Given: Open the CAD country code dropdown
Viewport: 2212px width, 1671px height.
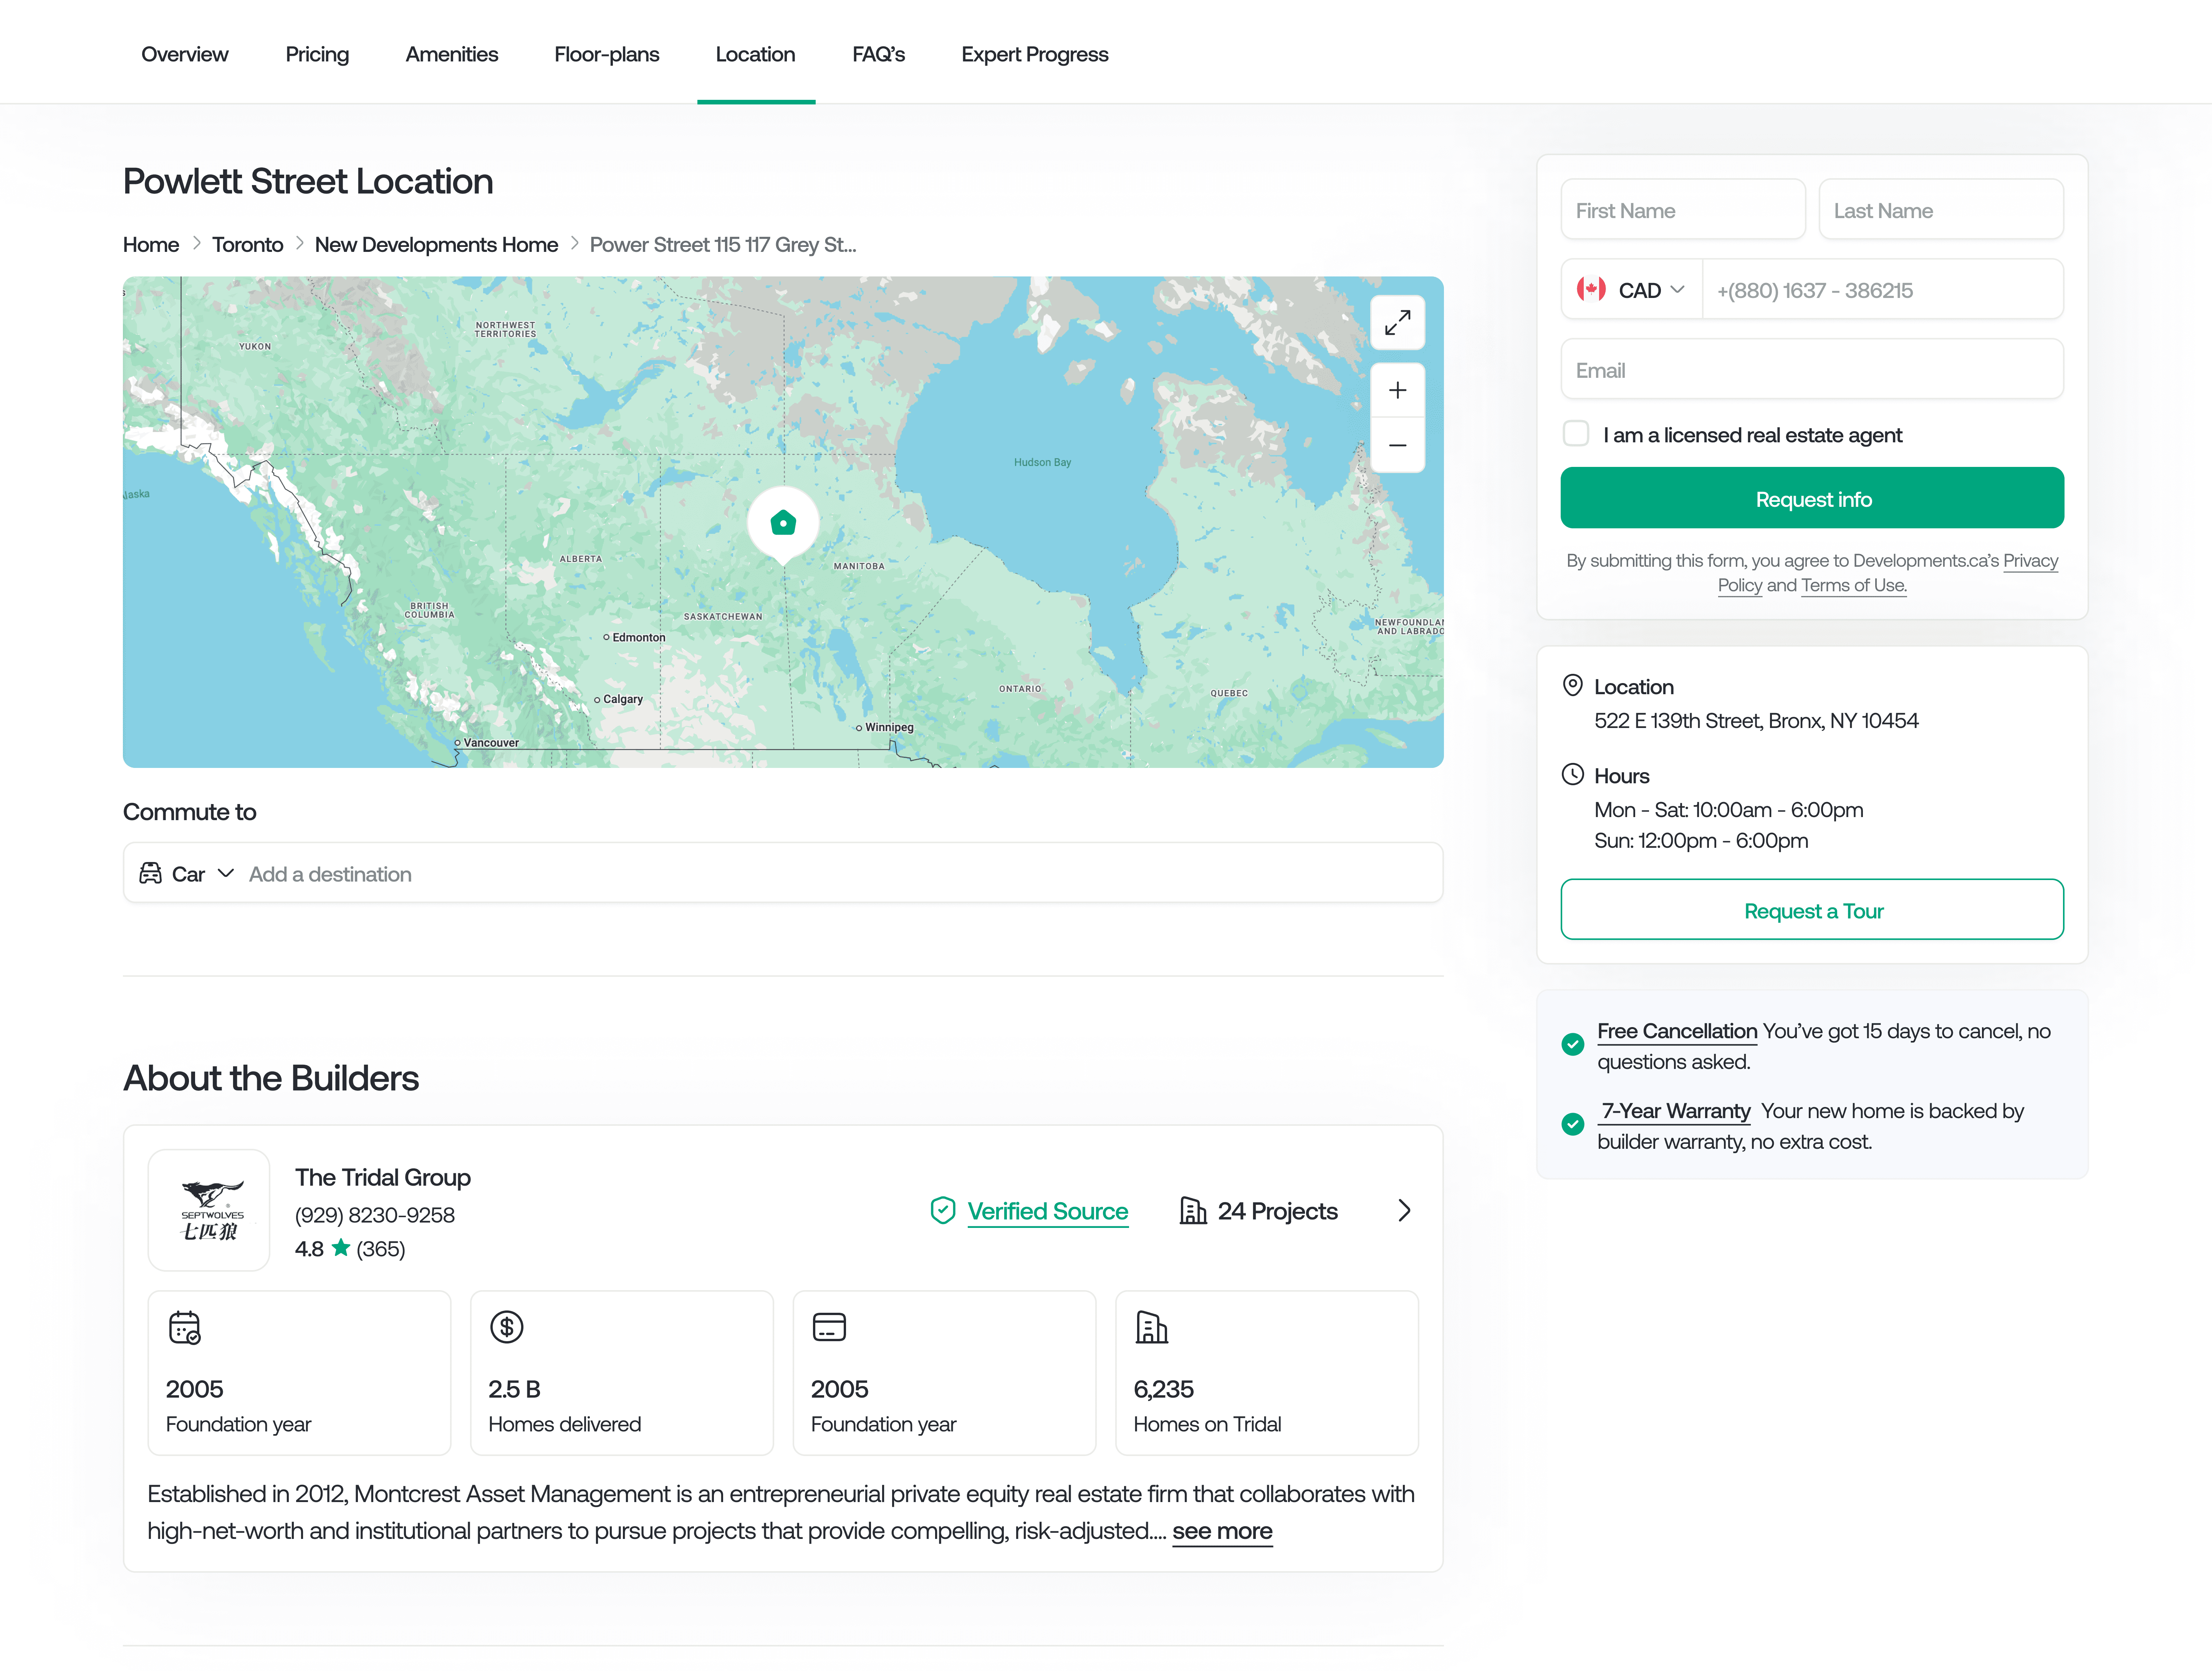Looking at the screenshot, I should click(x=1632, y=290).
